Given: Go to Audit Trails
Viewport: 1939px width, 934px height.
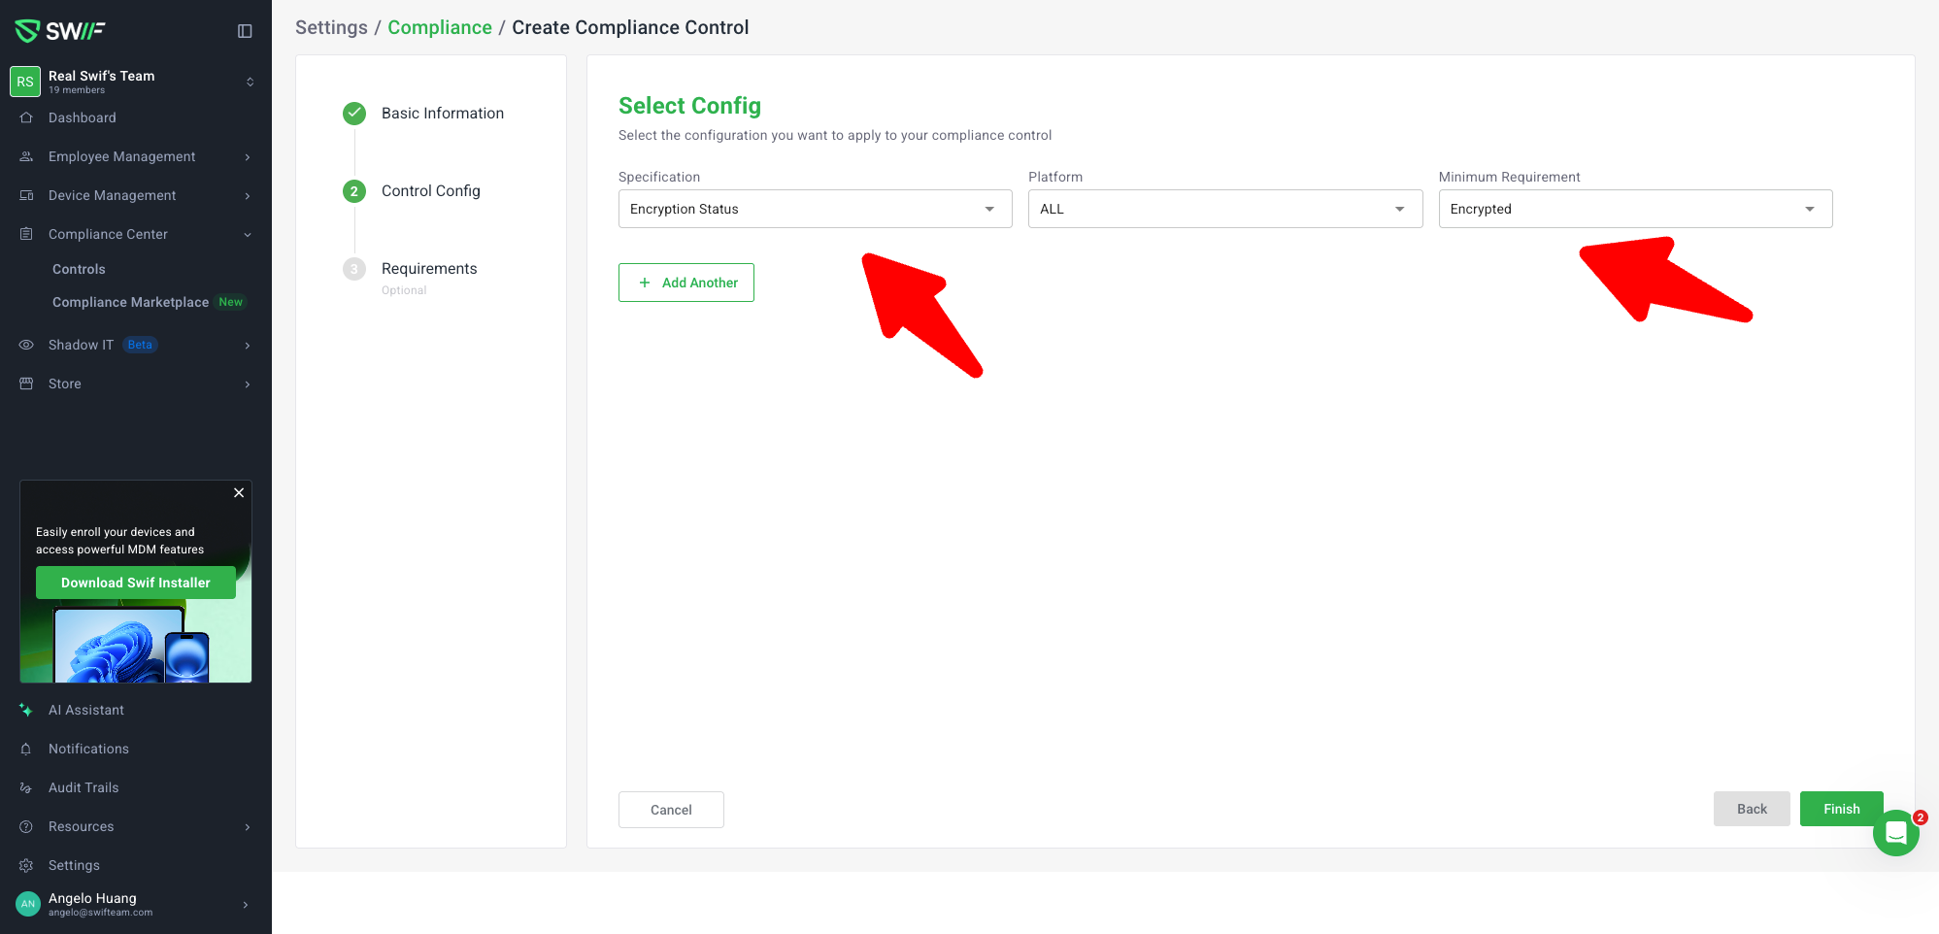Looking at the screenshot, I should [x=83, y=787].
